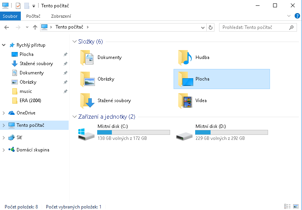Click the D: drive usage bar
302x210 pixels.
(231, 132)
